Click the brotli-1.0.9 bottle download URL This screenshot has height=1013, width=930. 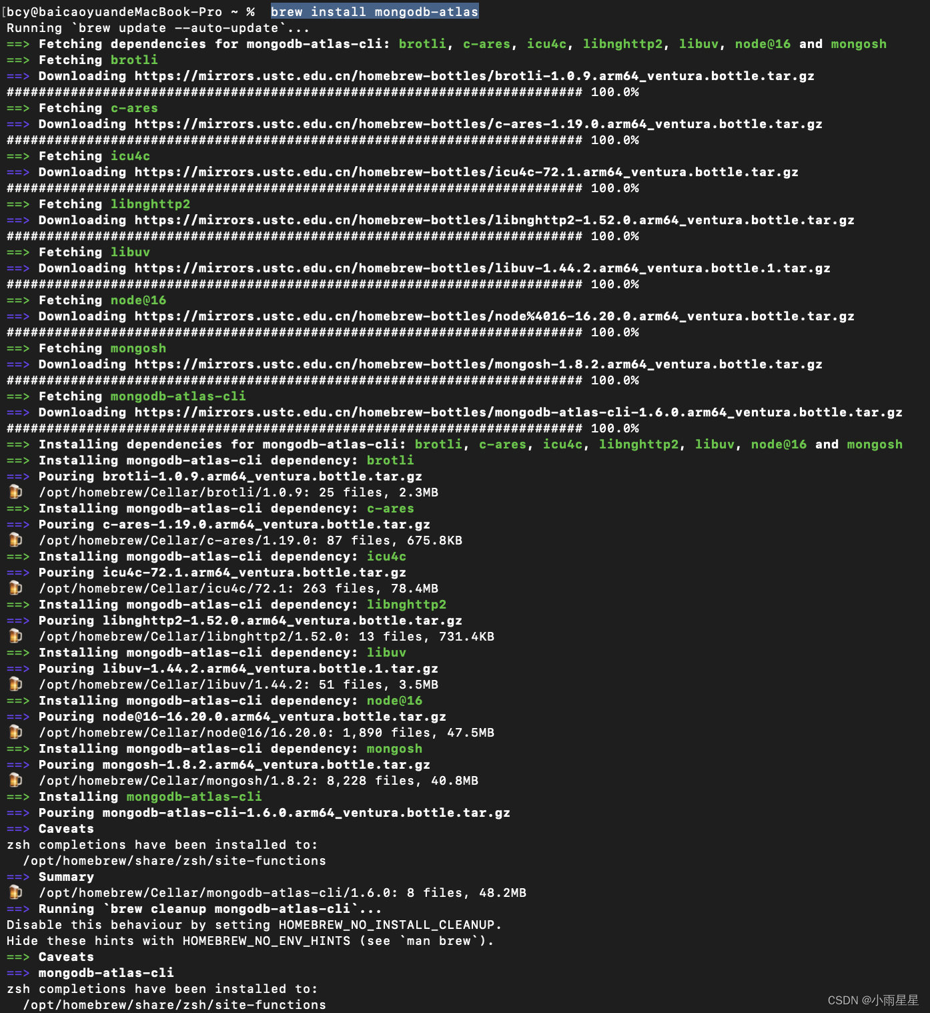coord(474,76)
